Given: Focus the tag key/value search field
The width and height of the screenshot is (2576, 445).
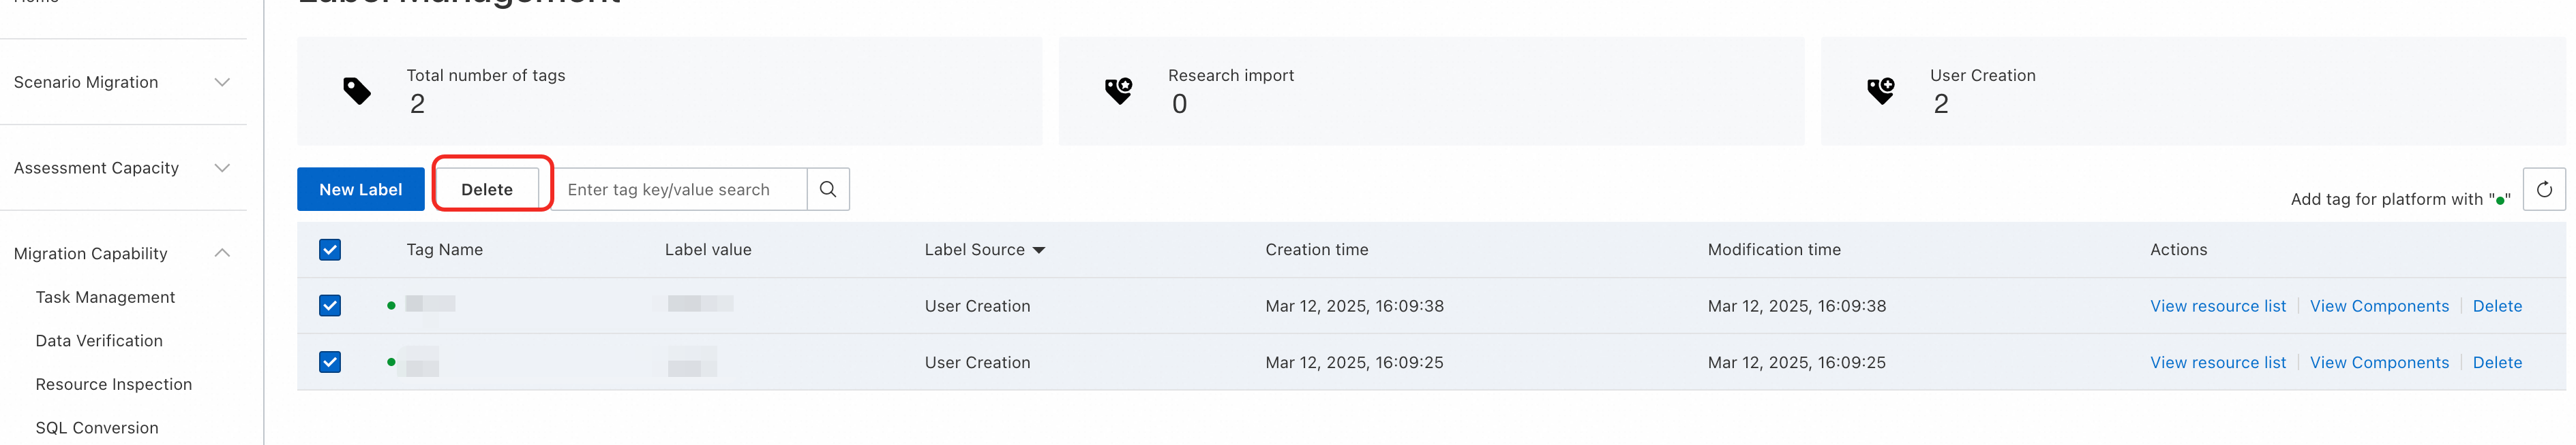Looking at the screenshot, I should click(x=680, y=190).
